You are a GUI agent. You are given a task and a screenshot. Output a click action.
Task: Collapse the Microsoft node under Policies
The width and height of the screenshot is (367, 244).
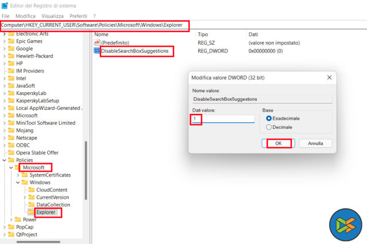(x=11, y=168)
